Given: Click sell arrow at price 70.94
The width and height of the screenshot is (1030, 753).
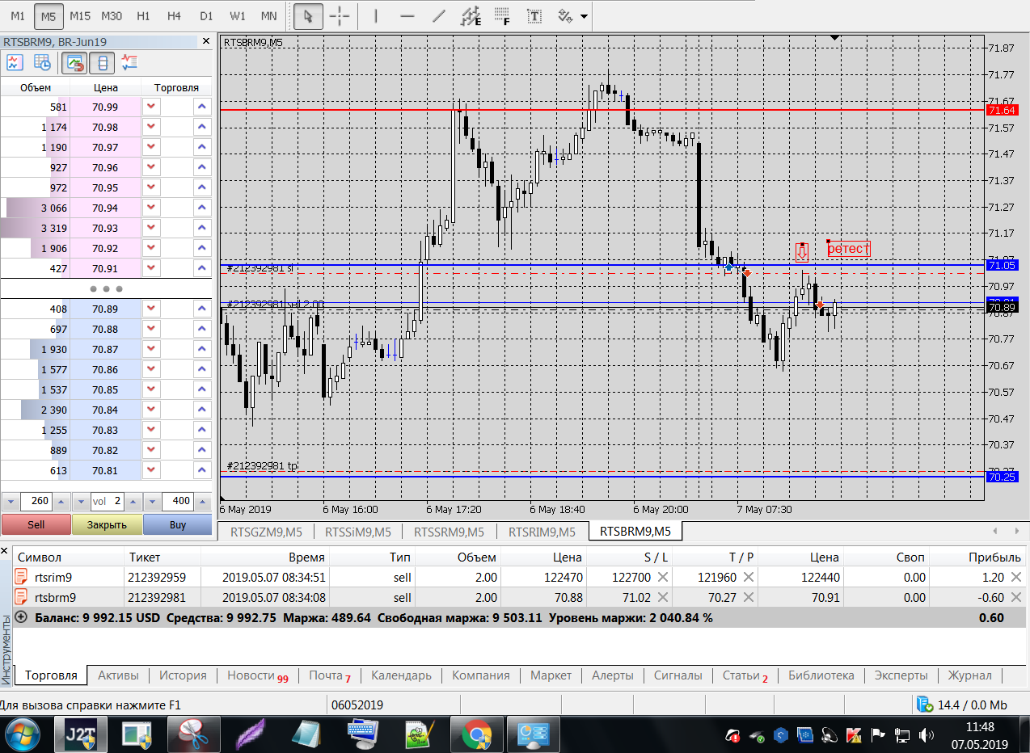Looking at the screenshot, I should [x=151, y=208].
